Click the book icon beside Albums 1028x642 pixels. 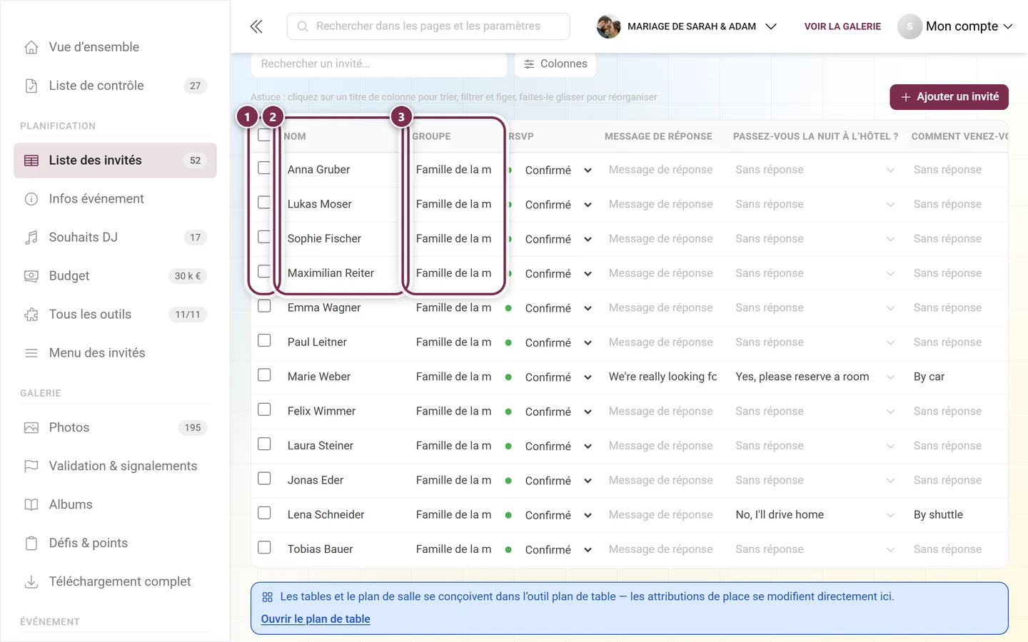point(31,505)
